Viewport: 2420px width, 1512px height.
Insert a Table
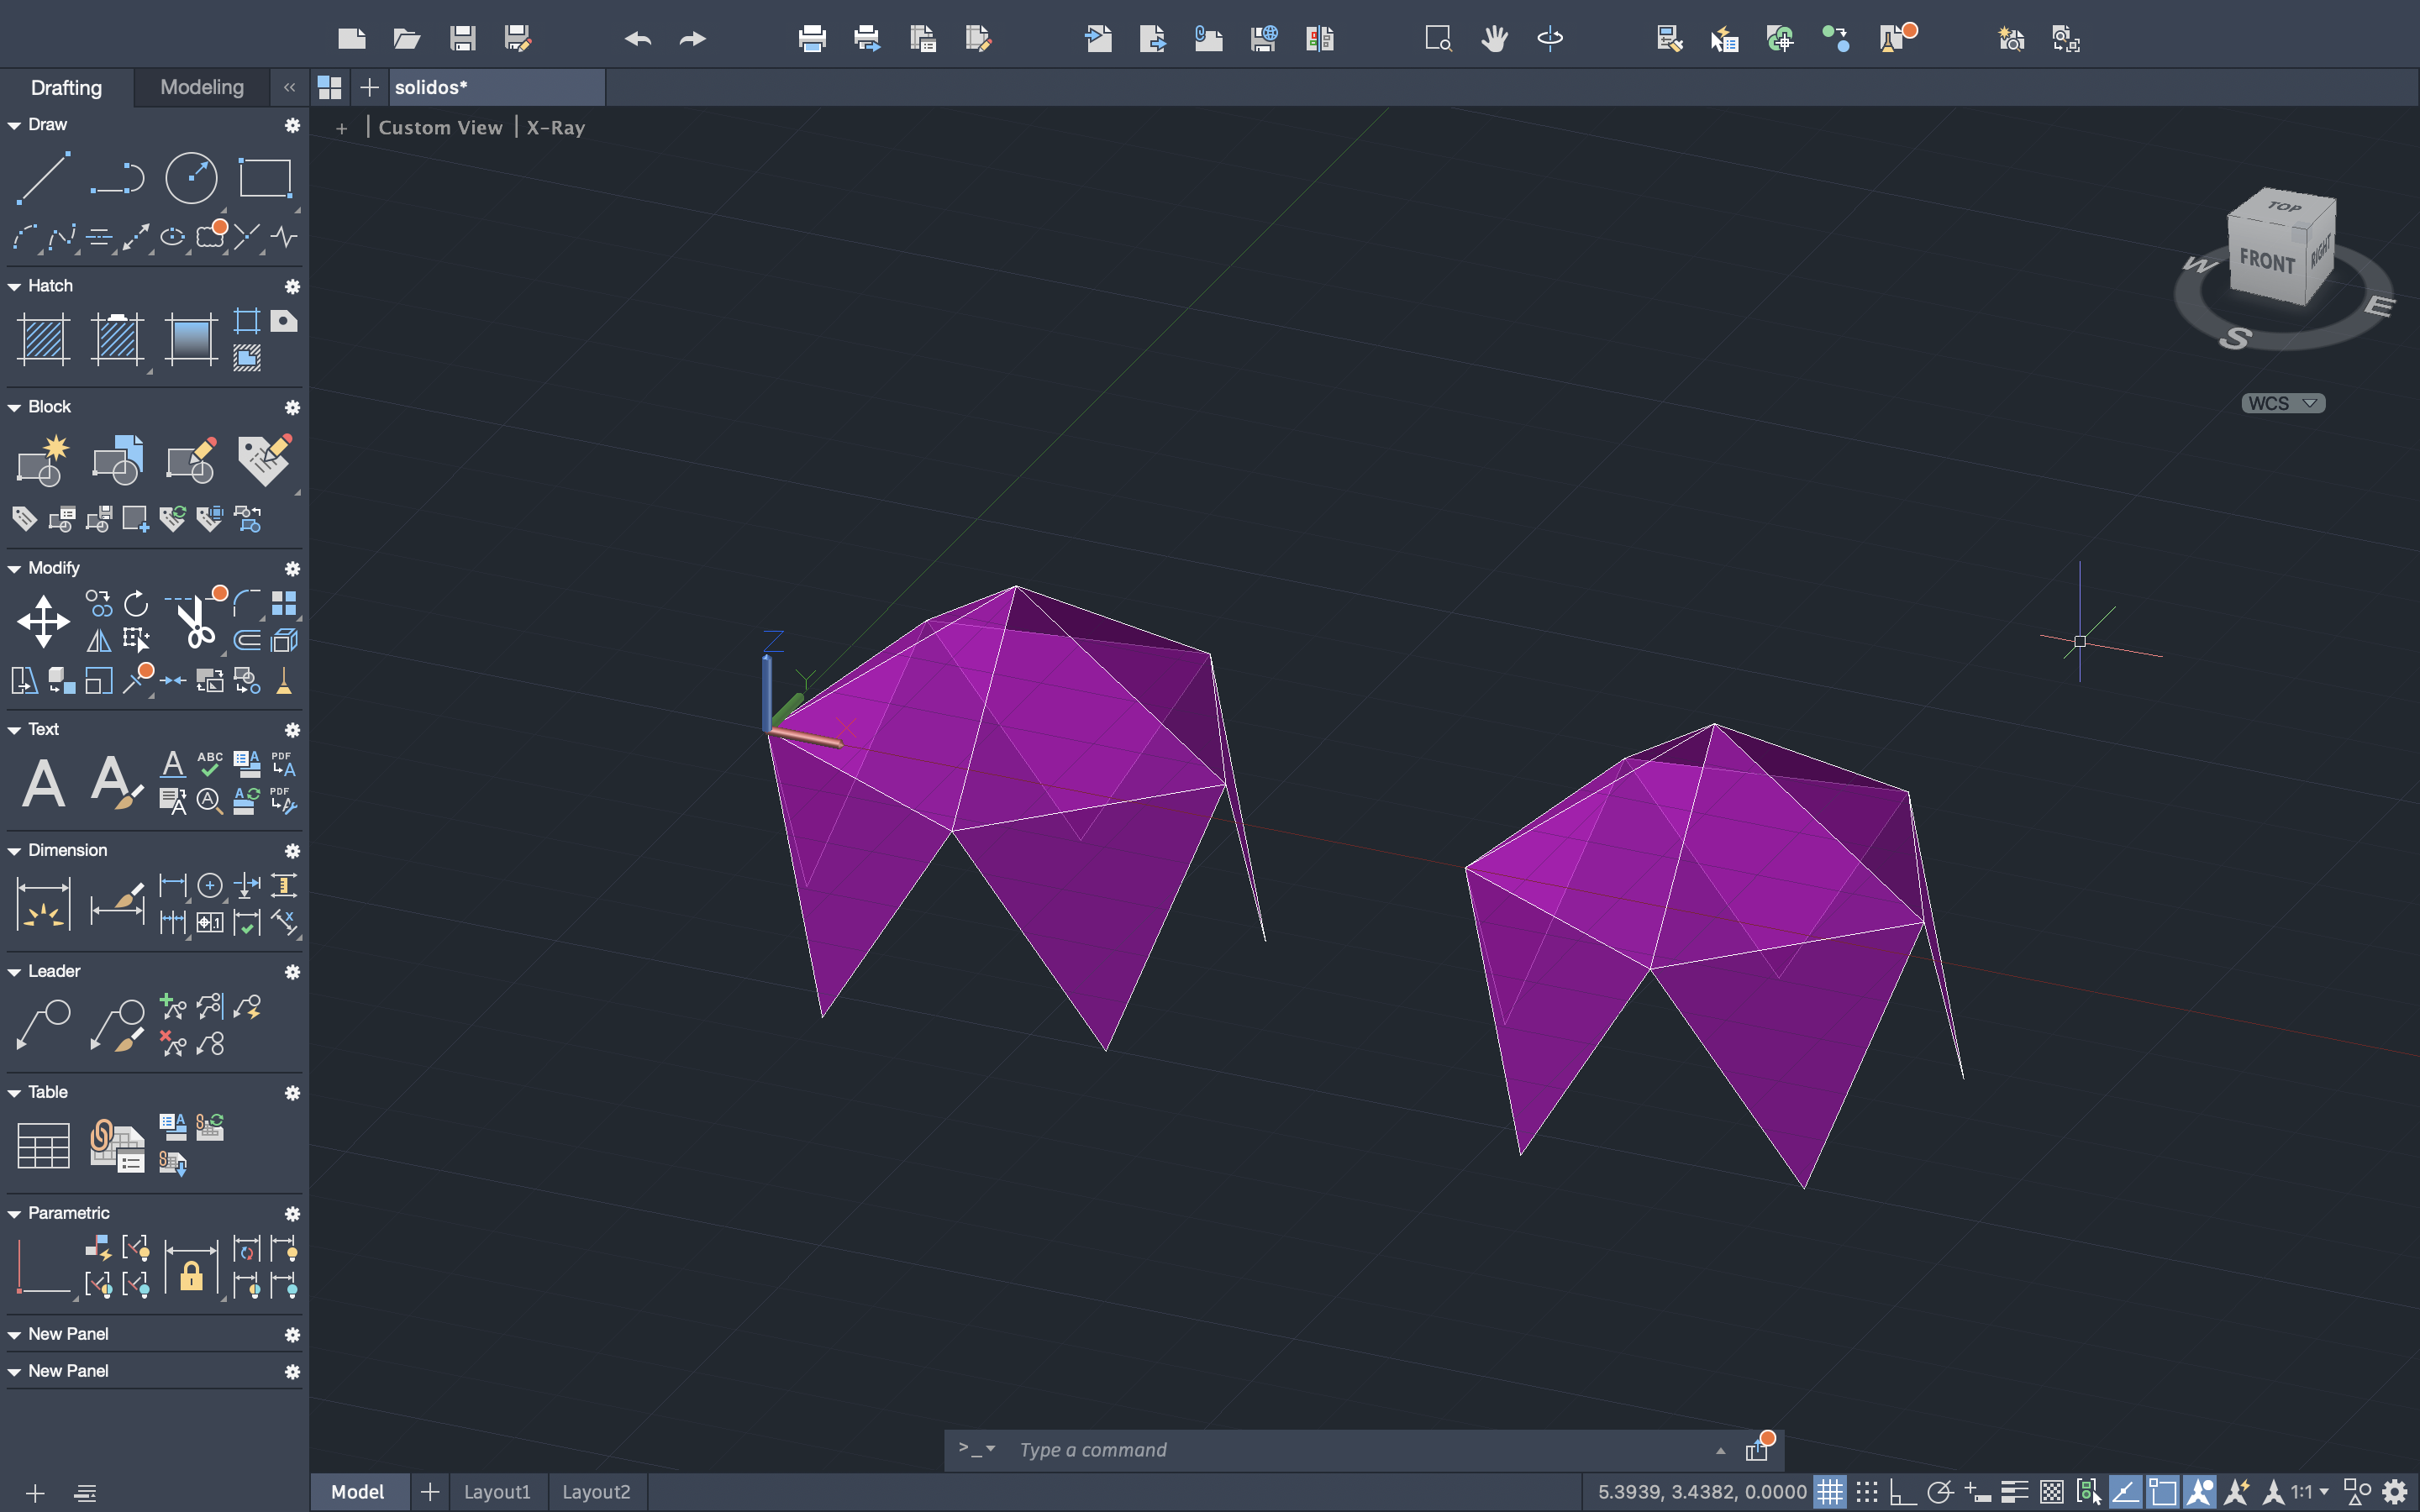click(x=44, y=1145)
